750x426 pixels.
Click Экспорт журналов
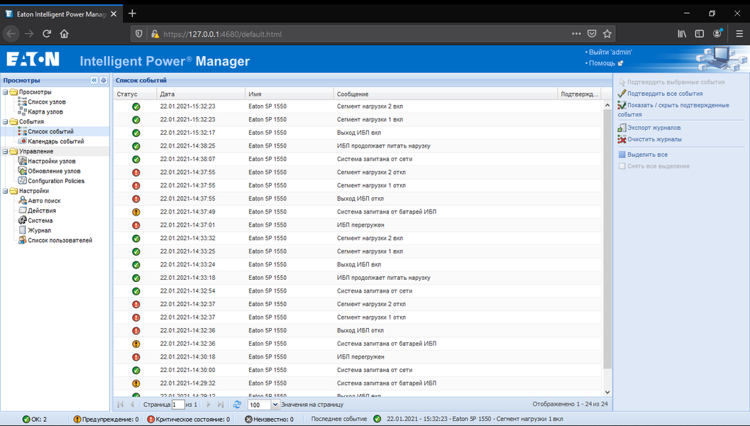tap(654, 128)
